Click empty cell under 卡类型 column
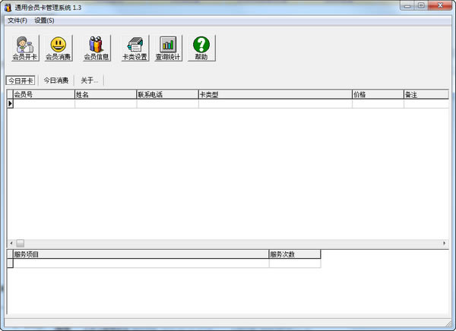 pos(275,104)
